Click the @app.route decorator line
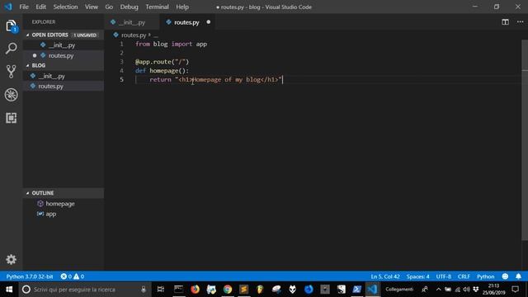Viewport: 528px width, 297px height. pos(162,62)
